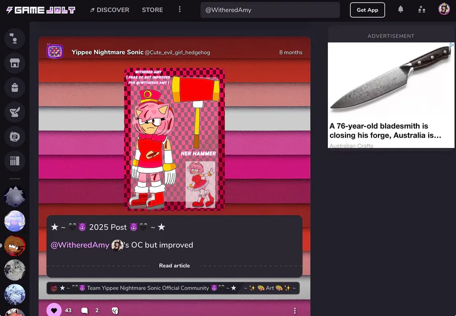Screen dimensions: 456x316
Task: Click Read article to expand post
Action: pyautogui.click(x=174, y=266)
